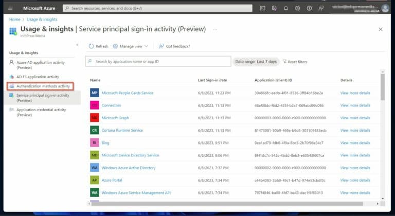Open the Azure Portal application link
This screenshot has width=395, height=216.
point(112,180)
